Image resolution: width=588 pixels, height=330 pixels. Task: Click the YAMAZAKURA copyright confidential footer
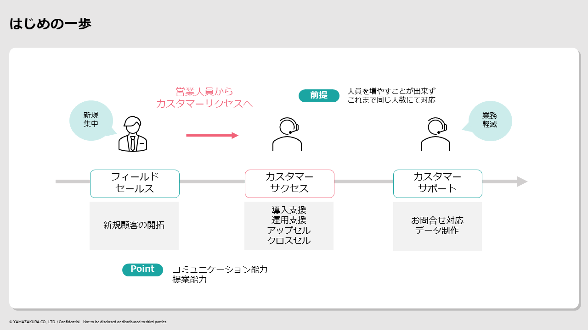coord(88,322)
